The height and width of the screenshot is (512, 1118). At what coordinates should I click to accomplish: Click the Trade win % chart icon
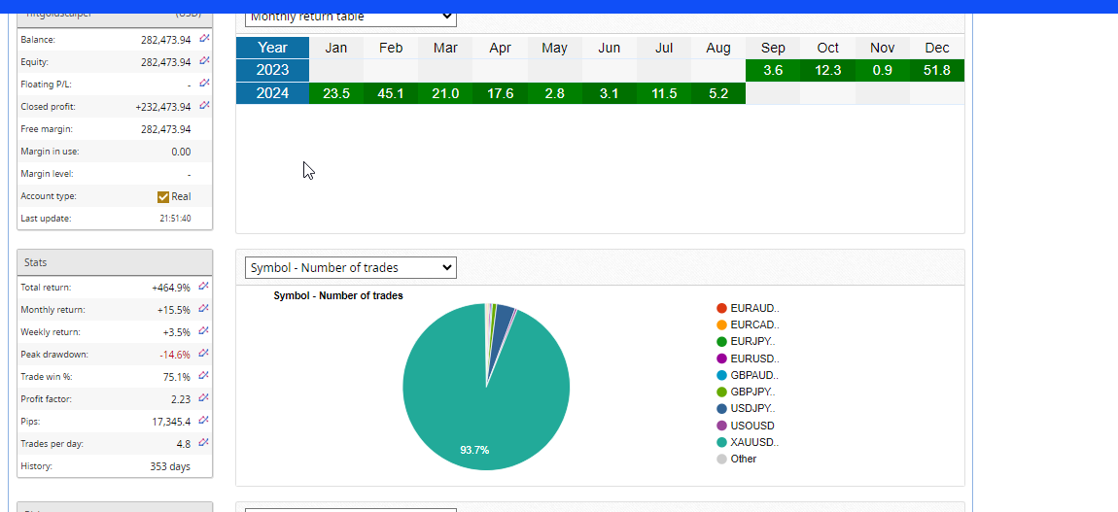tap(204, 376)
